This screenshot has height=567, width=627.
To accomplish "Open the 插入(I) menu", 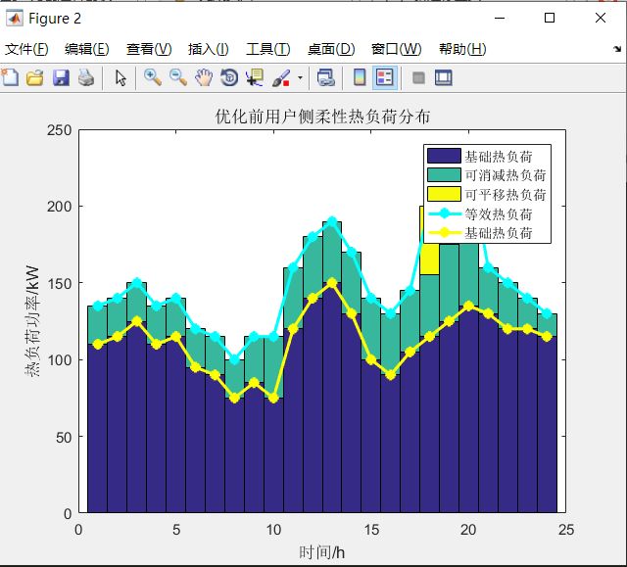I will point(209,49).
